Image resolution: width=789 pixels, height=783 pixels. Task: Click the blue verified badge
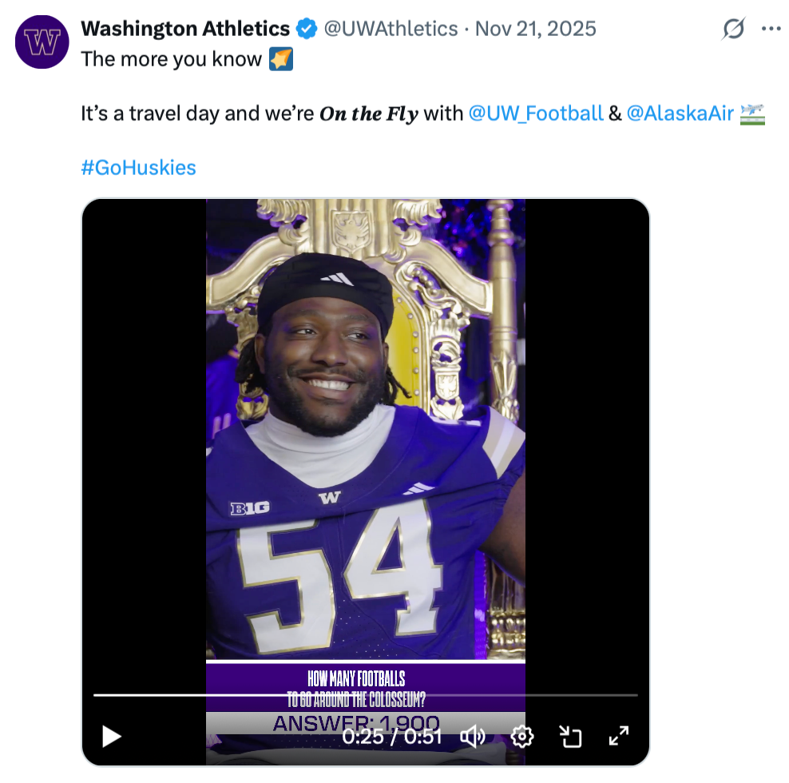coord(306,30)
